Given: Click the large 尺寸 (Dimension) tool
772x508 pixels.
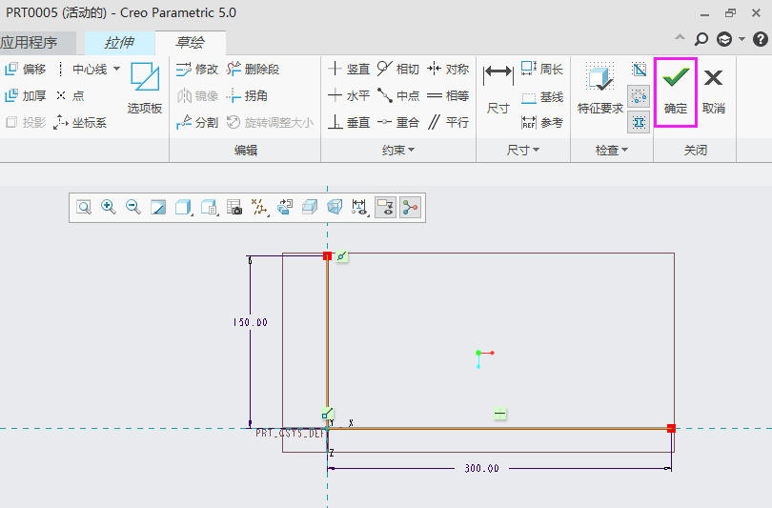Looking at the screenshot, I should (498, 88).
